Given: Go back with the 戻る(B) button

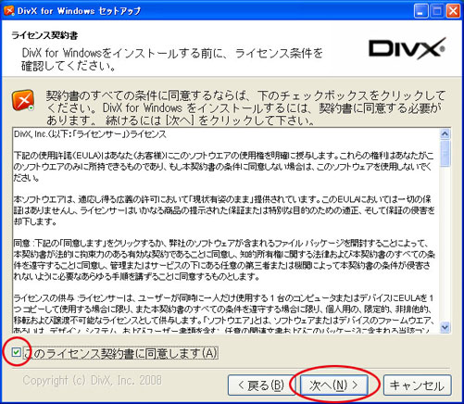Looking at the screenshot, I should pos(261,385).
